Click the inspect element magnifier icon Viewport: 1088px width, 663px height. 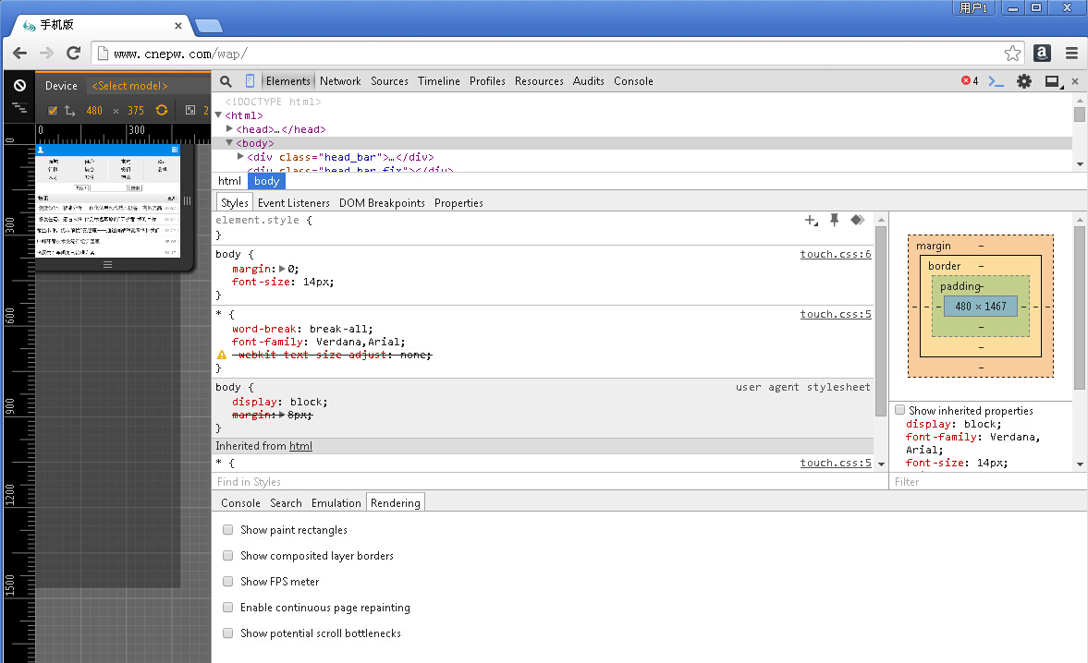pyautogui.click(x=226, y=81)
